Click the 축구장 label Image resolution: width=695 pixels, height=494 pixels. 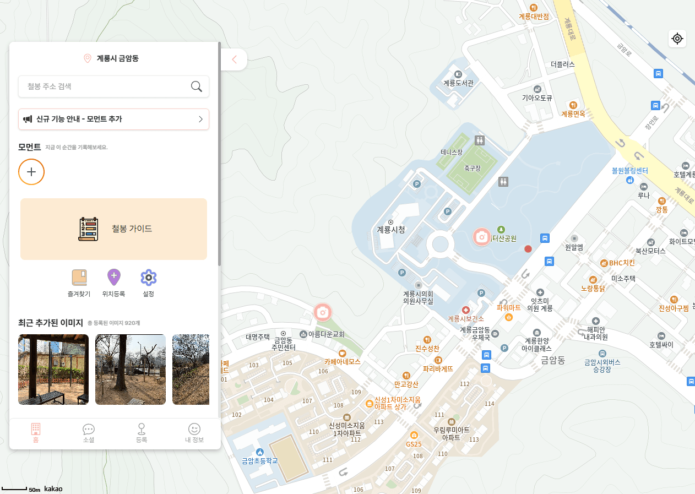pos(473,168)
